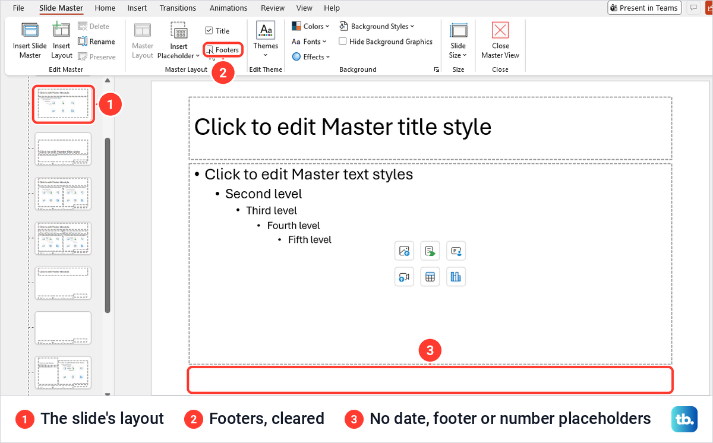Click the insert chart placeholder icon
Image resolution: width=713 pixels, height=443 pixels.
point(456,276)
